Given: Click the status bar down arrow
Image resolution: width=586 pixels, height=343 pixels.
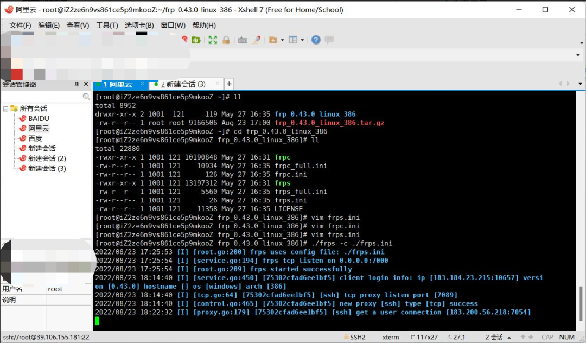Looking at the screenshot, I should [530, 337].
